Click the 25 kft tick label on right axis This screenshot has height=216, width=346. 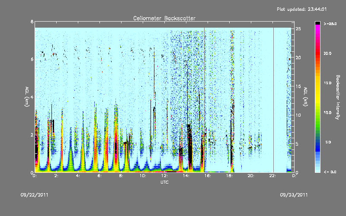pyautogui.click(x=298, y=29)
